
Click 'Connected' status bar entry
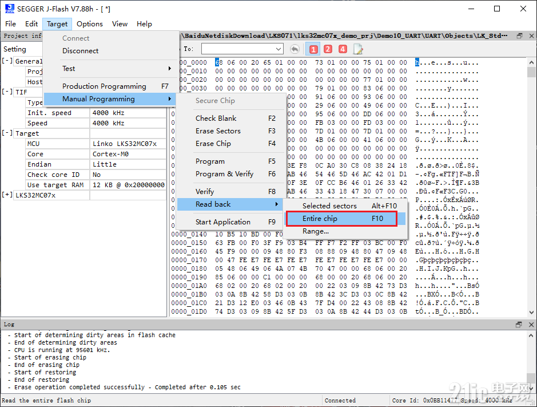coord(340,400)
